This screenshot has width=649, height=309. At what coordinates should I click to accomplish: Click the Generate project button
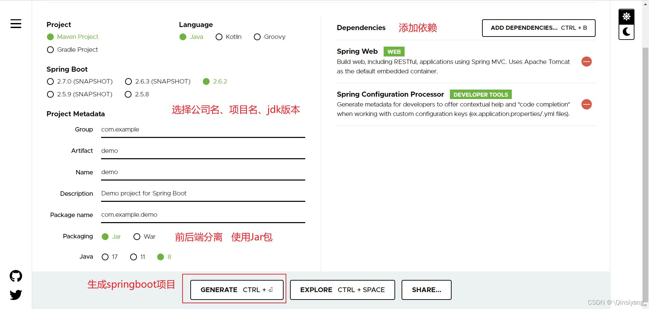237,290
